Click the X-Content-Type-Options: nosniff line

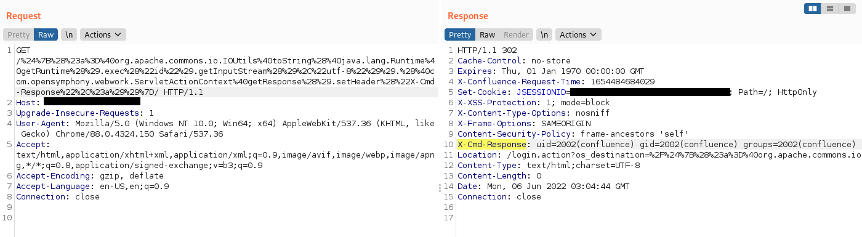click(534, 113)
